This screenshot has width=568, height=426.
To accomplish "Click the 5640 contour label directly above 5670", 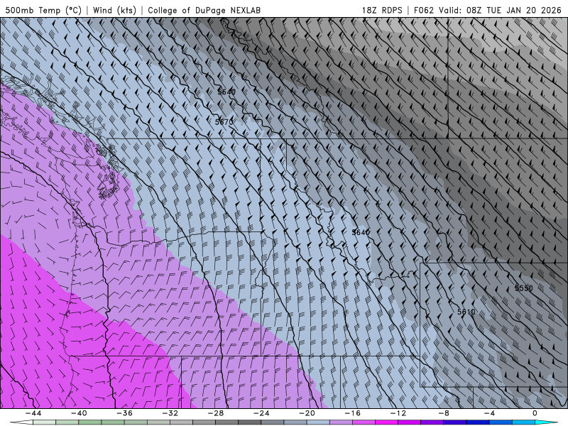I will [x=226, y=92].
